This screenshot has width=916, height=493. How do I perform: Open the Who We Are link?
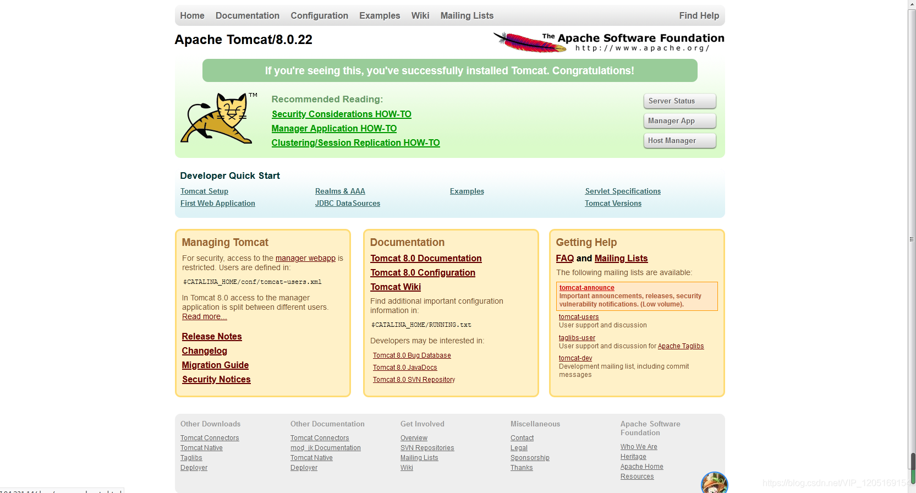(639, 447)
